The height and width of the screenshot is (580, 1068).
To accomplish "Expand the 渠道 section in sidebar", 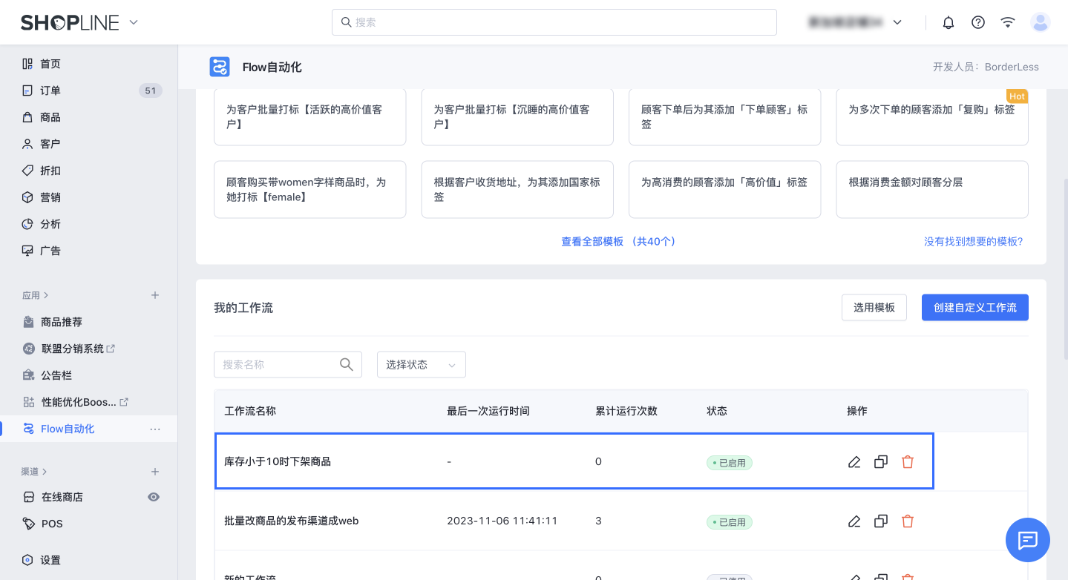I will click(34, 472).
